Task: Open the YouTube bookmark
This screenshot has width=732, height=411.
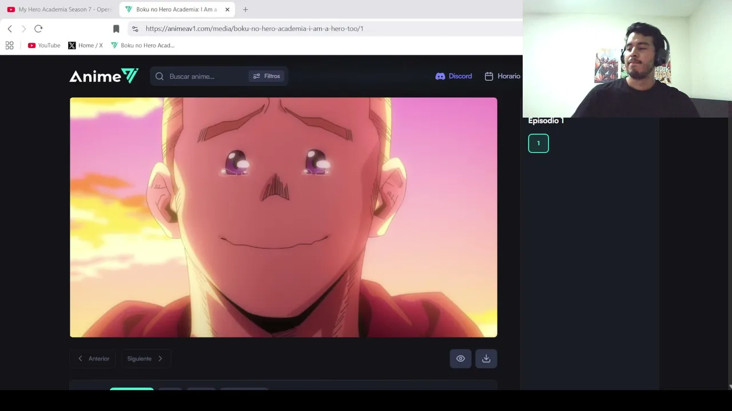Action: [x=44, y=45]
